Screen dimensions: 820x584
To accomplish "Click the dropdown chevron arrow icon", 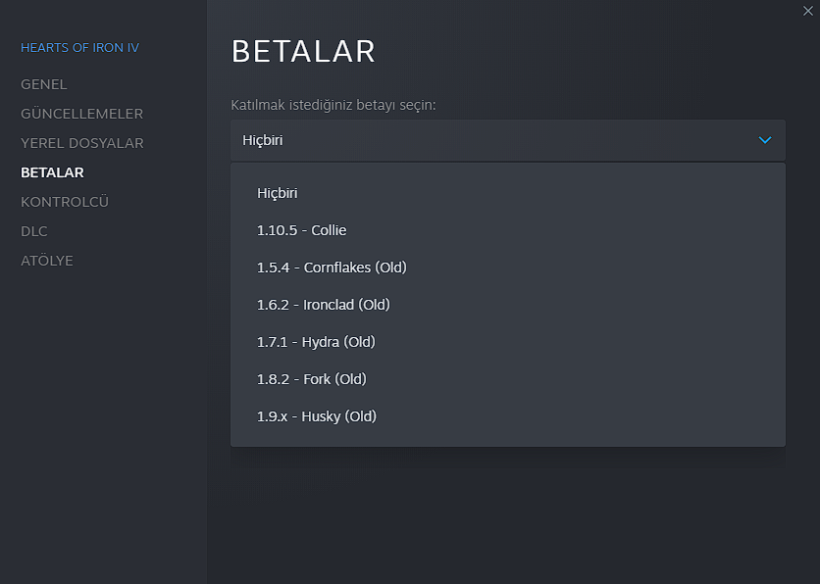I will [765, 140].
